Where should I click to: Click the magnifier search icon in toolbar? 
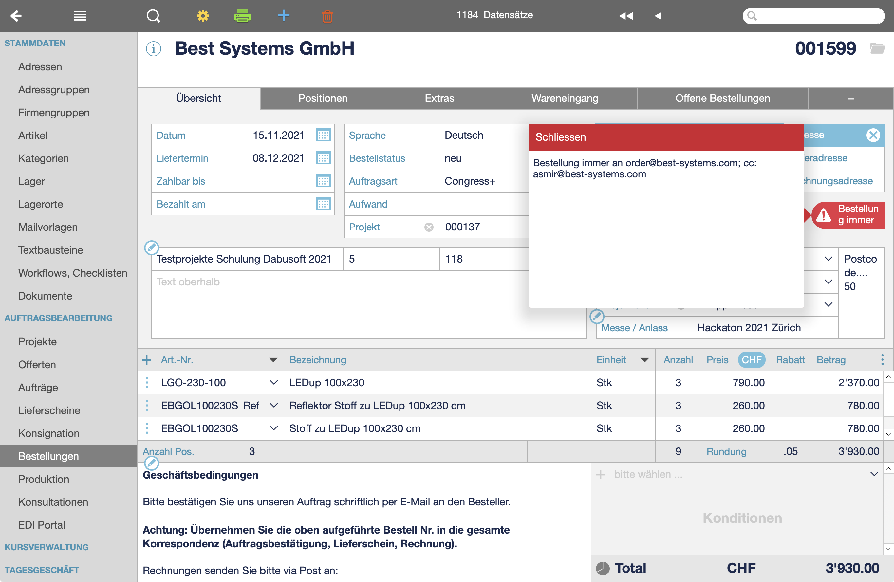(153, 16)
